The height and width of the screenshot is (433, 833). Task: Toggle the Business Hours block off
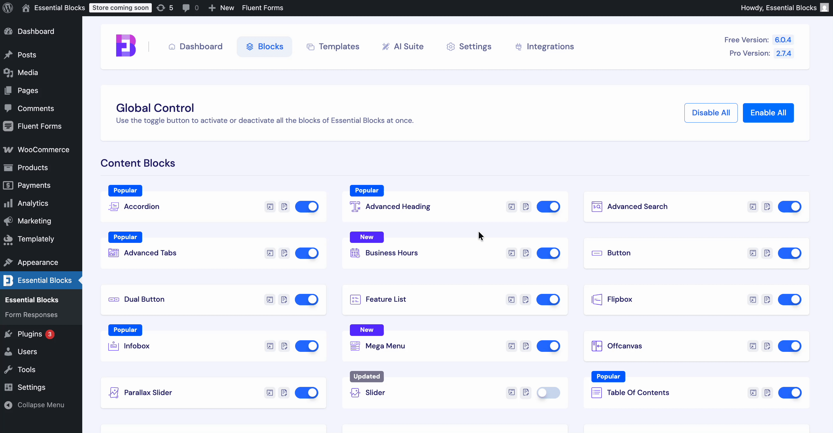click(549, 253)
